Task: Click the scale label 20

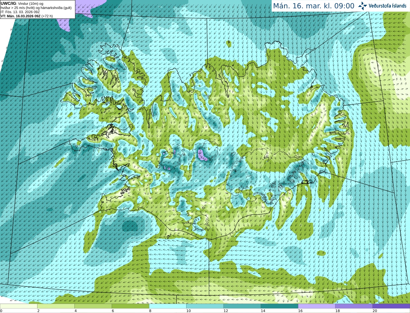Action: coord(375,311)
